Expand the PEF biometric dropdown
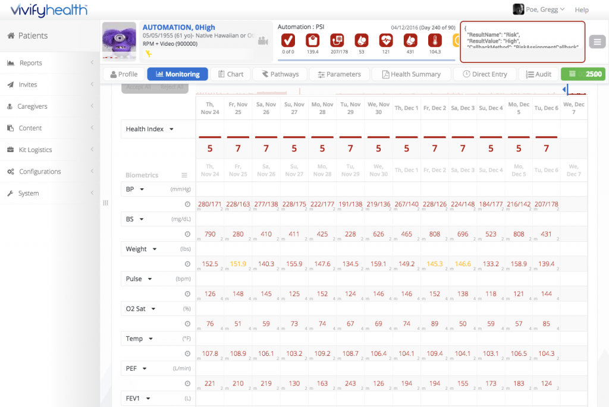The width and height of the screenshot is (609, 407). tap(145, 368)
